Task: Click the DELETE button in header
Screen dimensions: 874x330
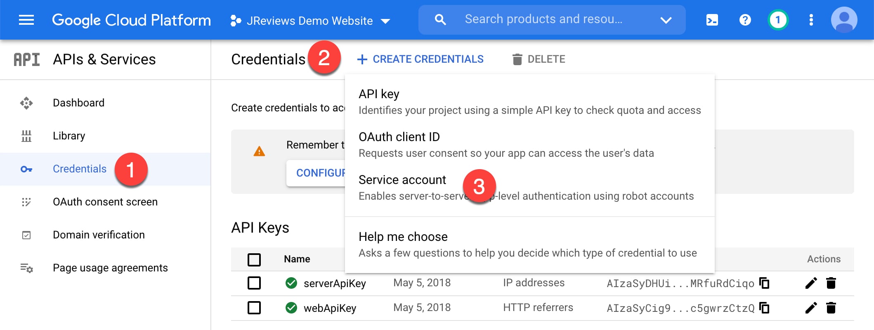Action: 539,59
